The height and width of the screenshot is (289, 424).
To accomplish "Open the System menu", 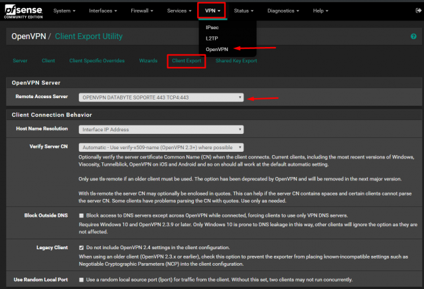I will pos(64,11).
